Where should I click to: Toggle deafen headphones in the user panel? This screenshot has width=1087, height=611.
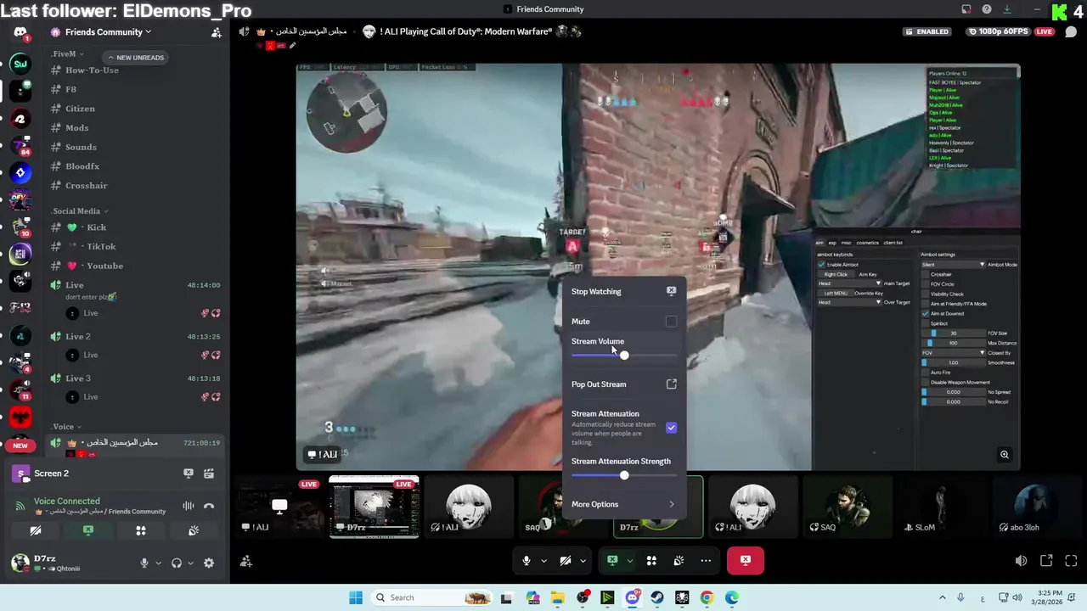(x=177, y=563)
